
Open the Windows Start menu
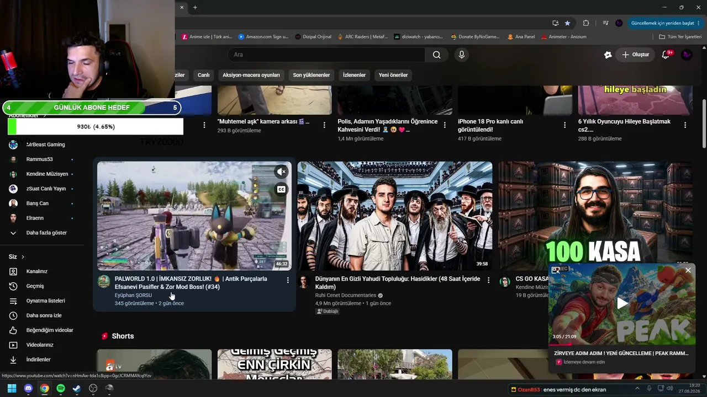[12, 388]
